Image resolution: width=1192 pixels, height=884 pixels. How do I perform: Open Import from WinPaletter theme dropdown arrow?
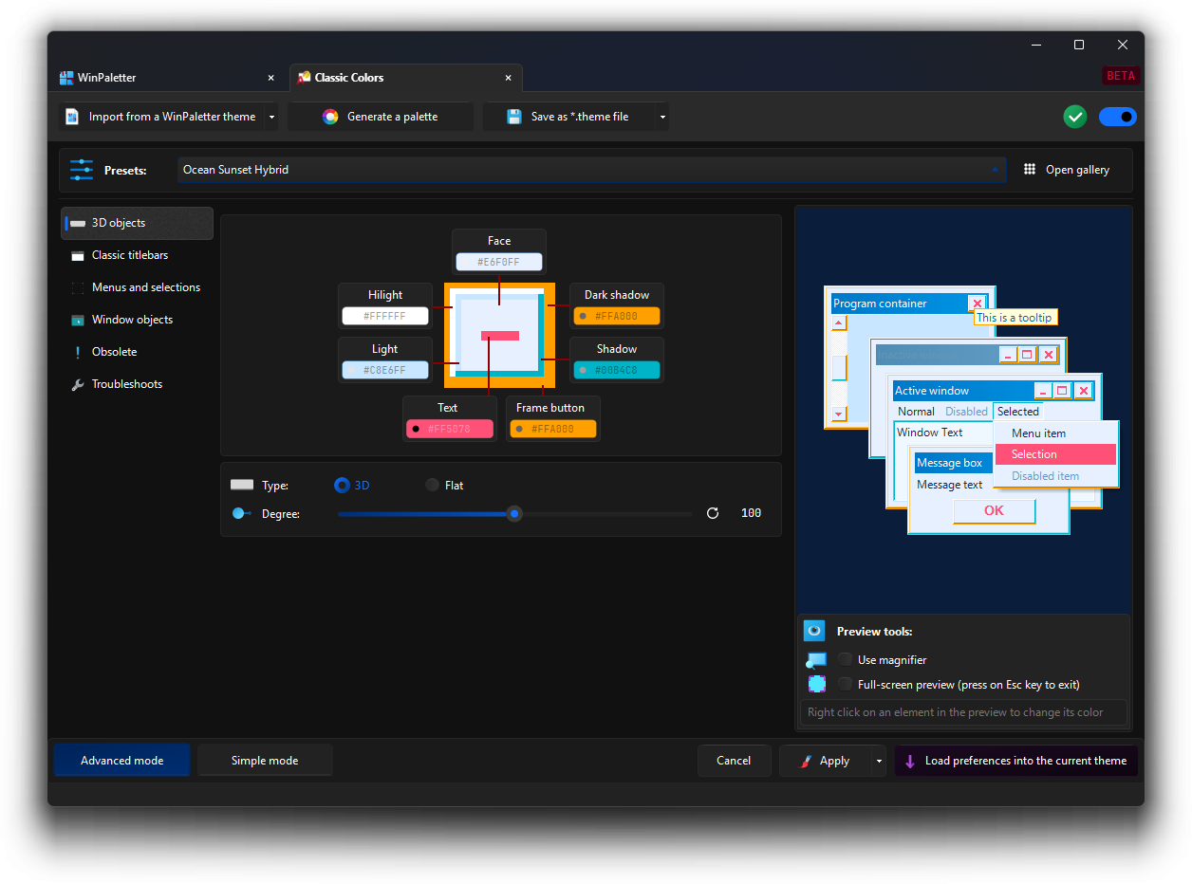point(271,117)
